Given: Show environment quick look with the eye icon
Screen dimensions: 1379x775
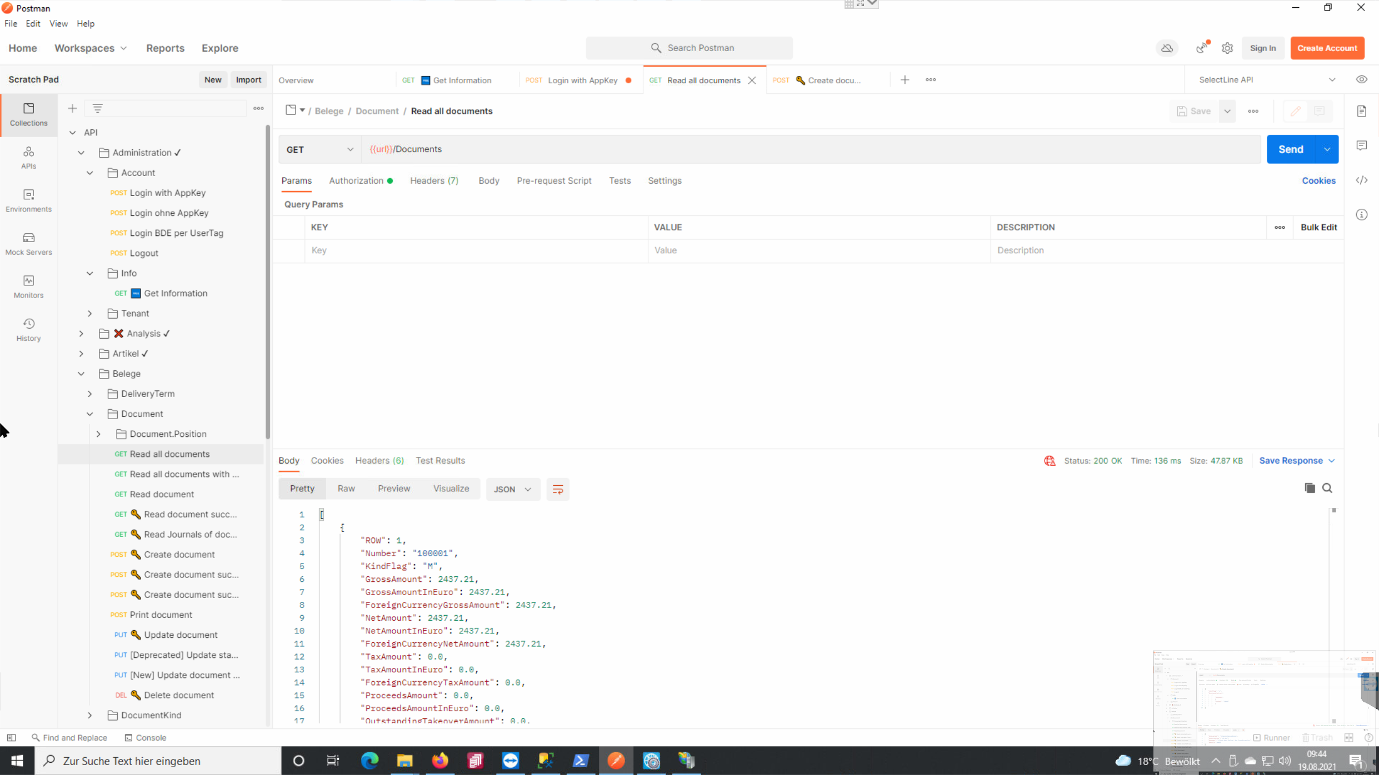Looking at the screenshot, I should tap(1362, 79).
